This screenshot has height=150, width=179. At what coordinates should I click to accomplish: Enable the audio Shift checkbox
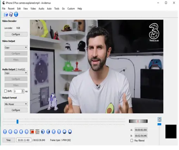5,91
